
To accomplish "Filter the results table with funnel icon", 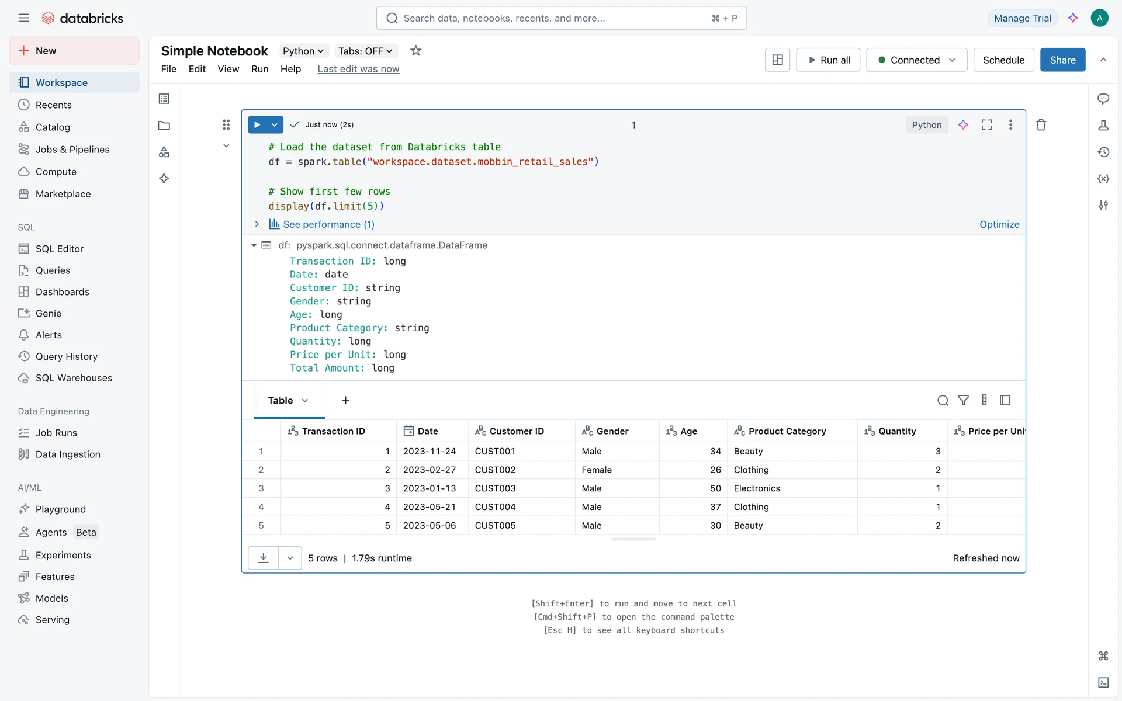I will tap(964, 400).
